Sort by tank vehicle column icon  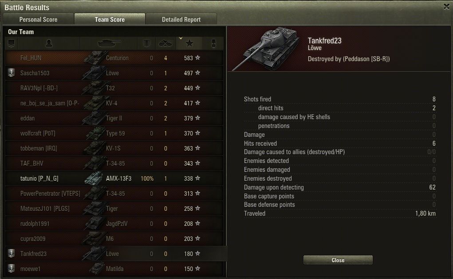point(109,43)
